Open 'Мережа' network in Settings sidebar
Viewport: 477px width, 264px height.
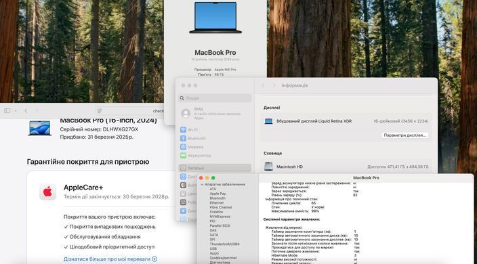215,147
